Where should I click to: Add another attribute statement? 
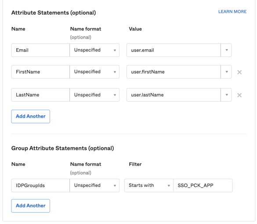pos(31,117)
